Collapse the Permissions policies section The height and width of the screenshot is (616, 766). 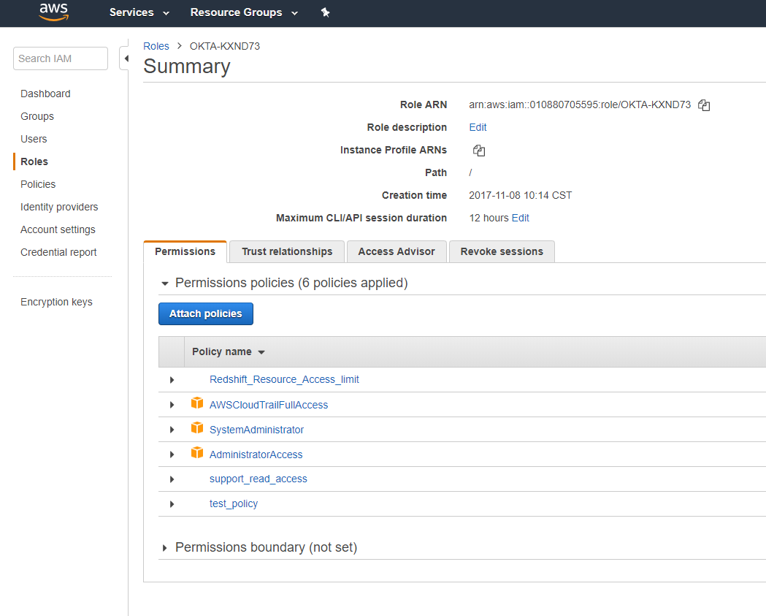click(x=164, y=284)
